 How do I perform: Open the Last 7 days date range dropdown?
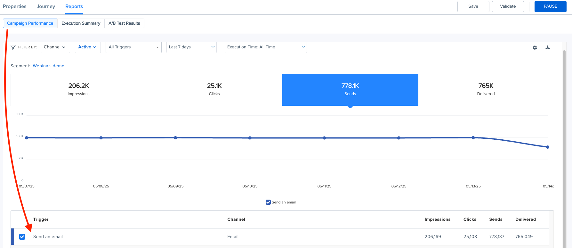pos(191,47)
